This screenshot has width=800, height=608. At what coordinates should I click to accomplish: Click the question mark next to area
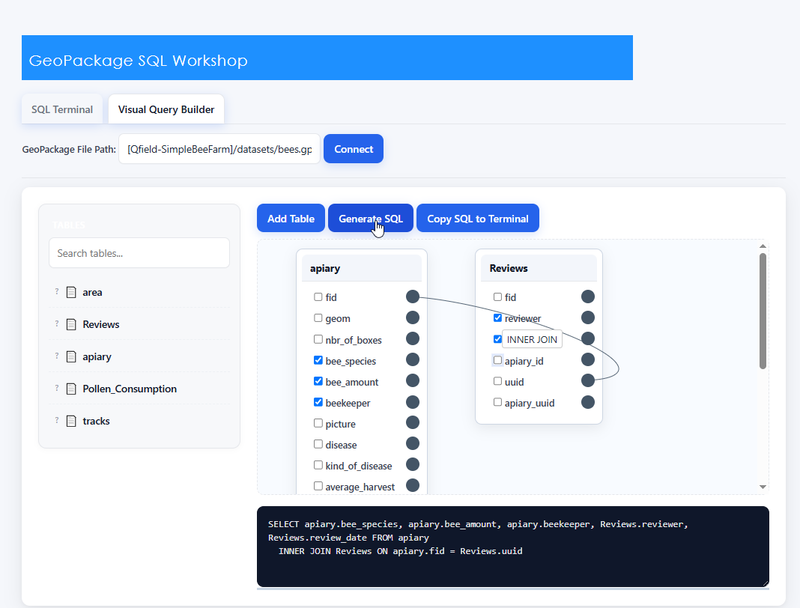pyautogui.click(x=57, y=292)
